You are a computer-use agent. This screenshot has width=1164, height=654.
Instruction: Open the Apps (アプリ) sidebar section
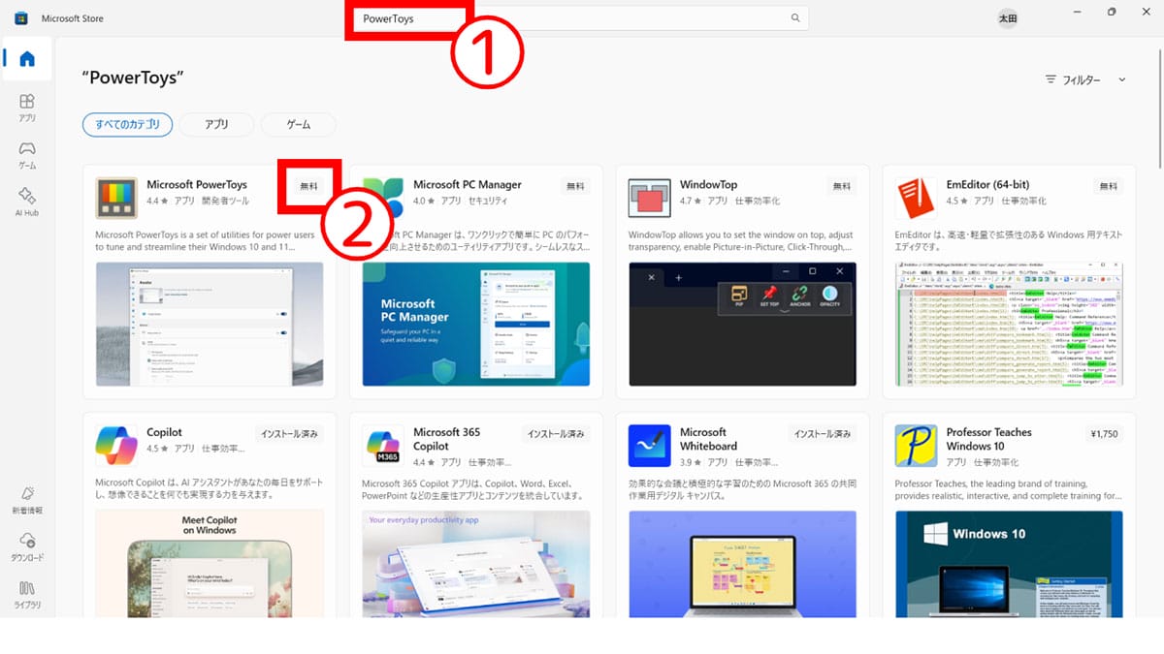tap(27, 108)
